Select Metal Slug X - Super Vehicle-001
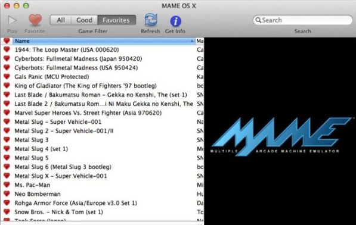This screenshot has height=225, width=356. coord(61,176)
